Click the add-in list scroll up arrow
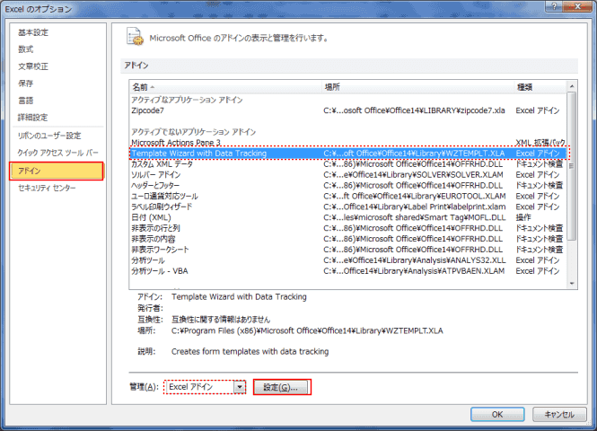The image size is (597, 431). coord(572,87)
